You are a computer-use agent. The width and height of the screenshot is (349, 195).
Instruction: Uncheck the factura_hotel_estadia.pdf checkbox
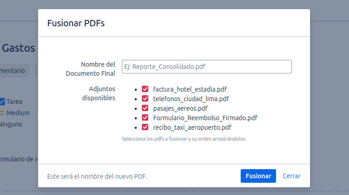[x=145, y=89]
